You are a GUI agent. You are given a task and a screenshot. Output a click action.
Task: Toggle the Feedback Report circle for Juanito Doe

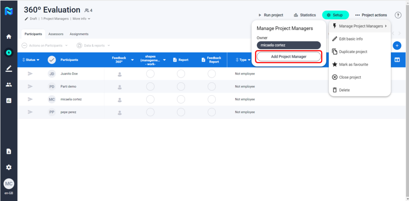(212, 74)
